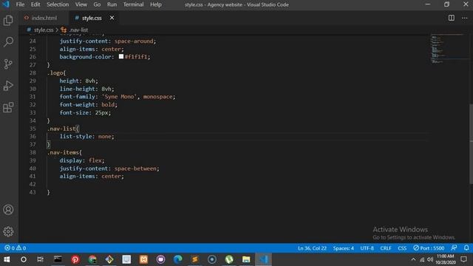This screenshot has width=473, height=266.
Task: Click the editor vertical scrollbar
Action: click(x=471, y=143)
